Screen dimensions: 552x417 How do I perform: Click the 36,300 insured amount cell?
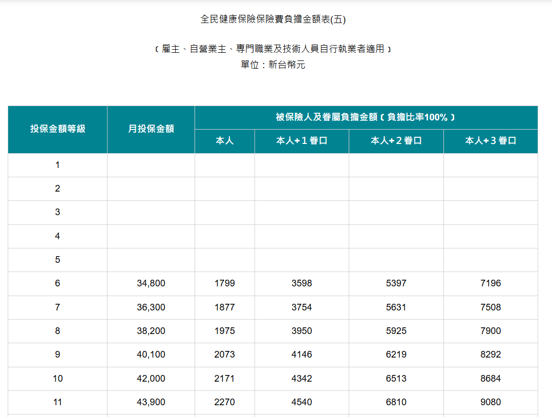click(x=151, y=307)
